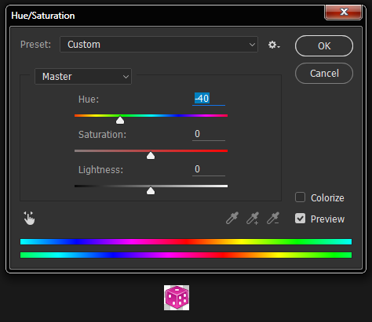Uncheck the Preview checkbox
Image resolution: width=372 pixels, height=322 pixels.
(300, 219)
